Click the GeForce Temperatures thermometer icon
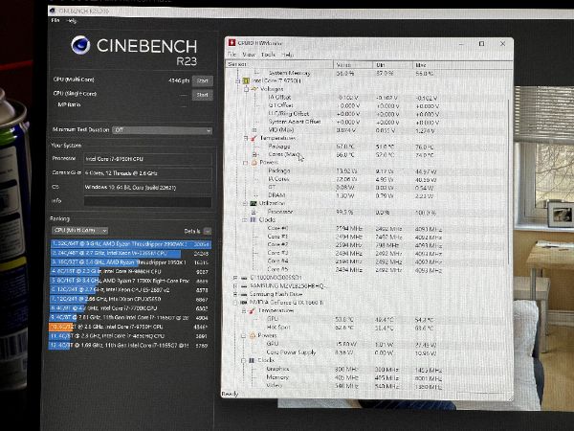Image resolution: width=574 pixels, height=431 pixels. (252, 310)
